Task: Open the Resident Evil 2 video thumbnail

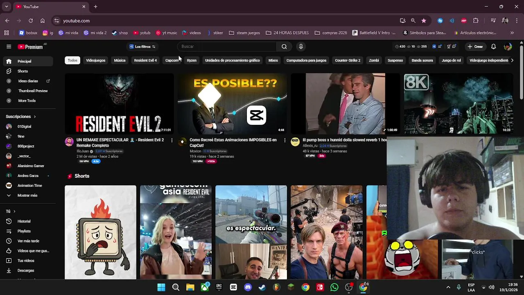Action: click(119, 104)
